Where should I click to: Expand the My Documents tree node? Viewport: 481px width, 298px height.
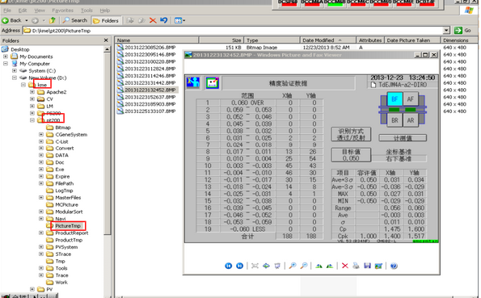point(6,57)
